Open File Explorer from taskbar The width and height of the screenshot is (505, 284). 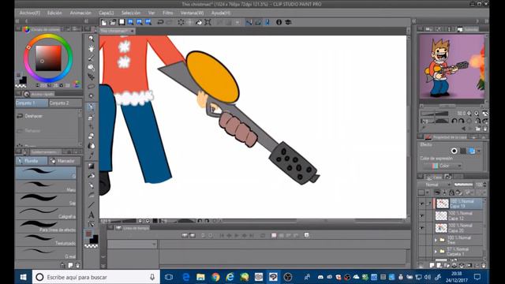click(x=200, y=277)
